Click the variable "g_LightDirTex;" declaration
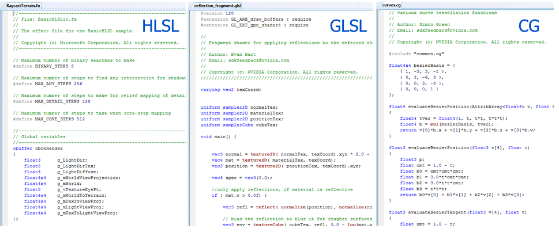 click(76, 166)
